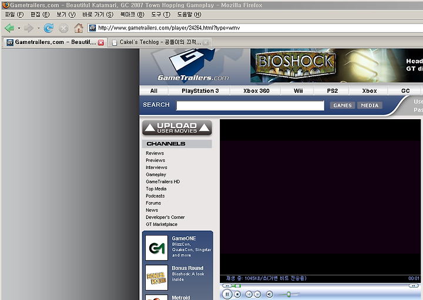Click the stop loading icon
The height and width of the screenshot is (300, 423).
pyautogui.click(x=63, y=28)
